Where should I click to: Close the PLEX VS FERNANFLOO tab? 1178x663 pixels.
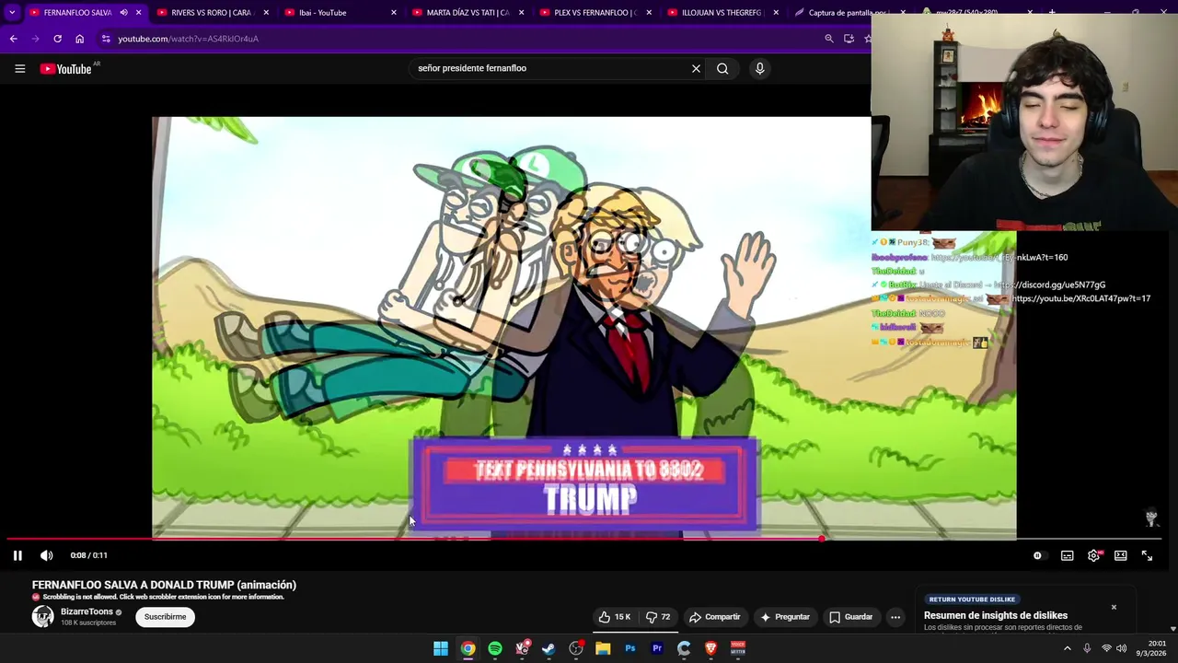click(x=649, y=13)
